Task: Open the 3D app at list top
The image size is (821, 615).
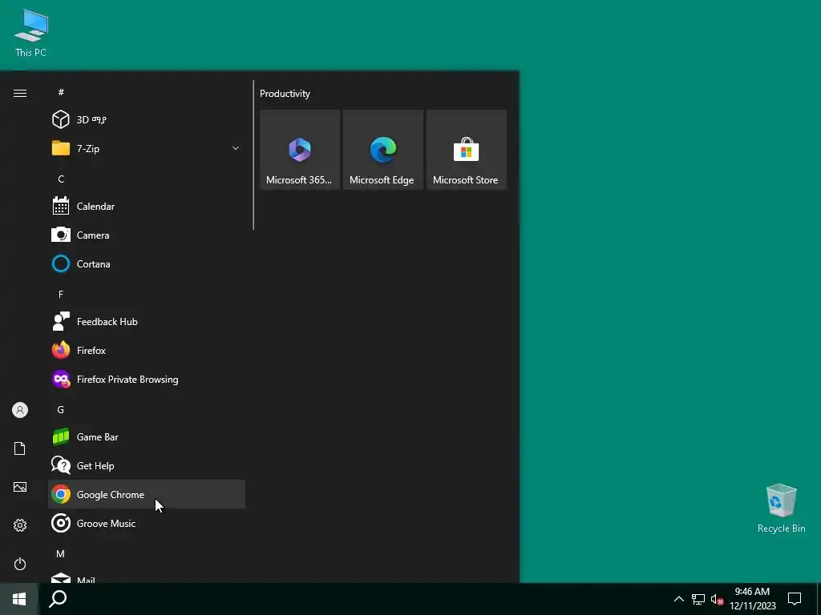Action: tap(146, 120)
